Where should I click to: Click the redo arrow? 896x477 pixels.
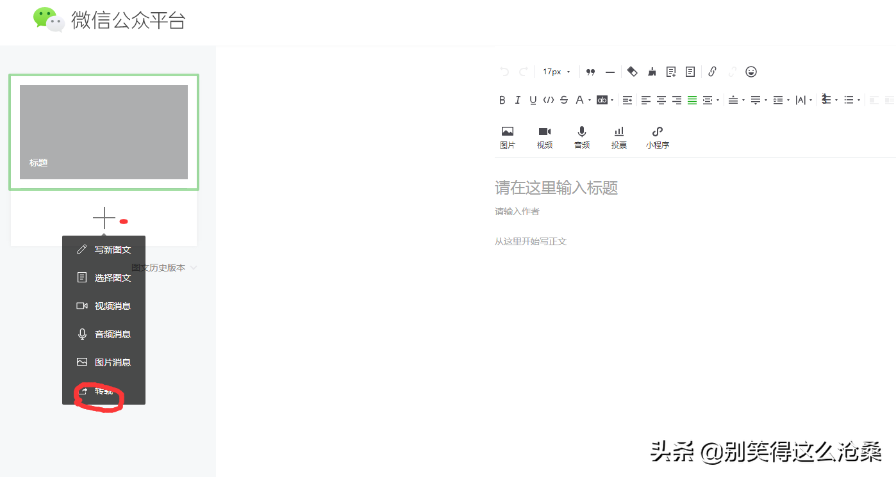click(524, 72)
